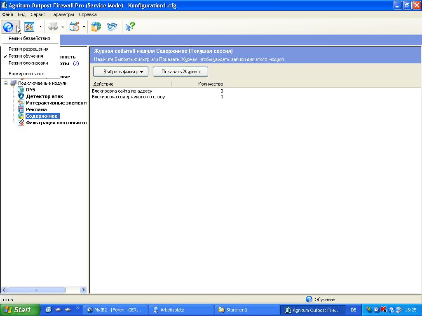This screenshot has width=422, height=316.
Task: Open the Windows Start button
Action: click(20, 310)
